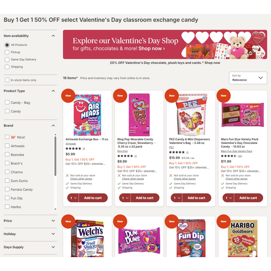Click the New badge on Airheads Exchange Box
Image resolution: width=271 pixels, height=271 pixels.
pyautogui.click(x=68, y=96)
